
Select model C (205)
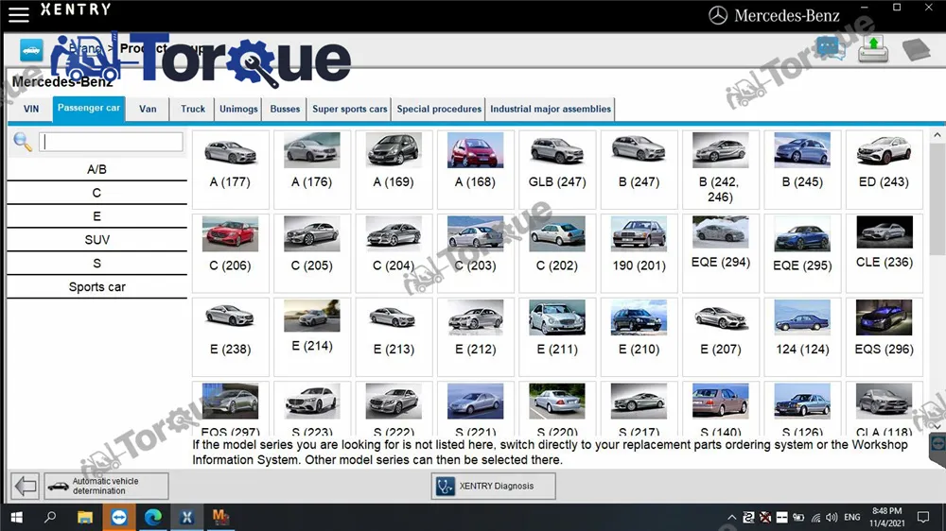[312, 253]
